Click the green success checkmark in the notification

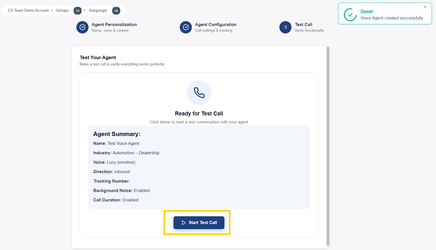coord(350,15)
